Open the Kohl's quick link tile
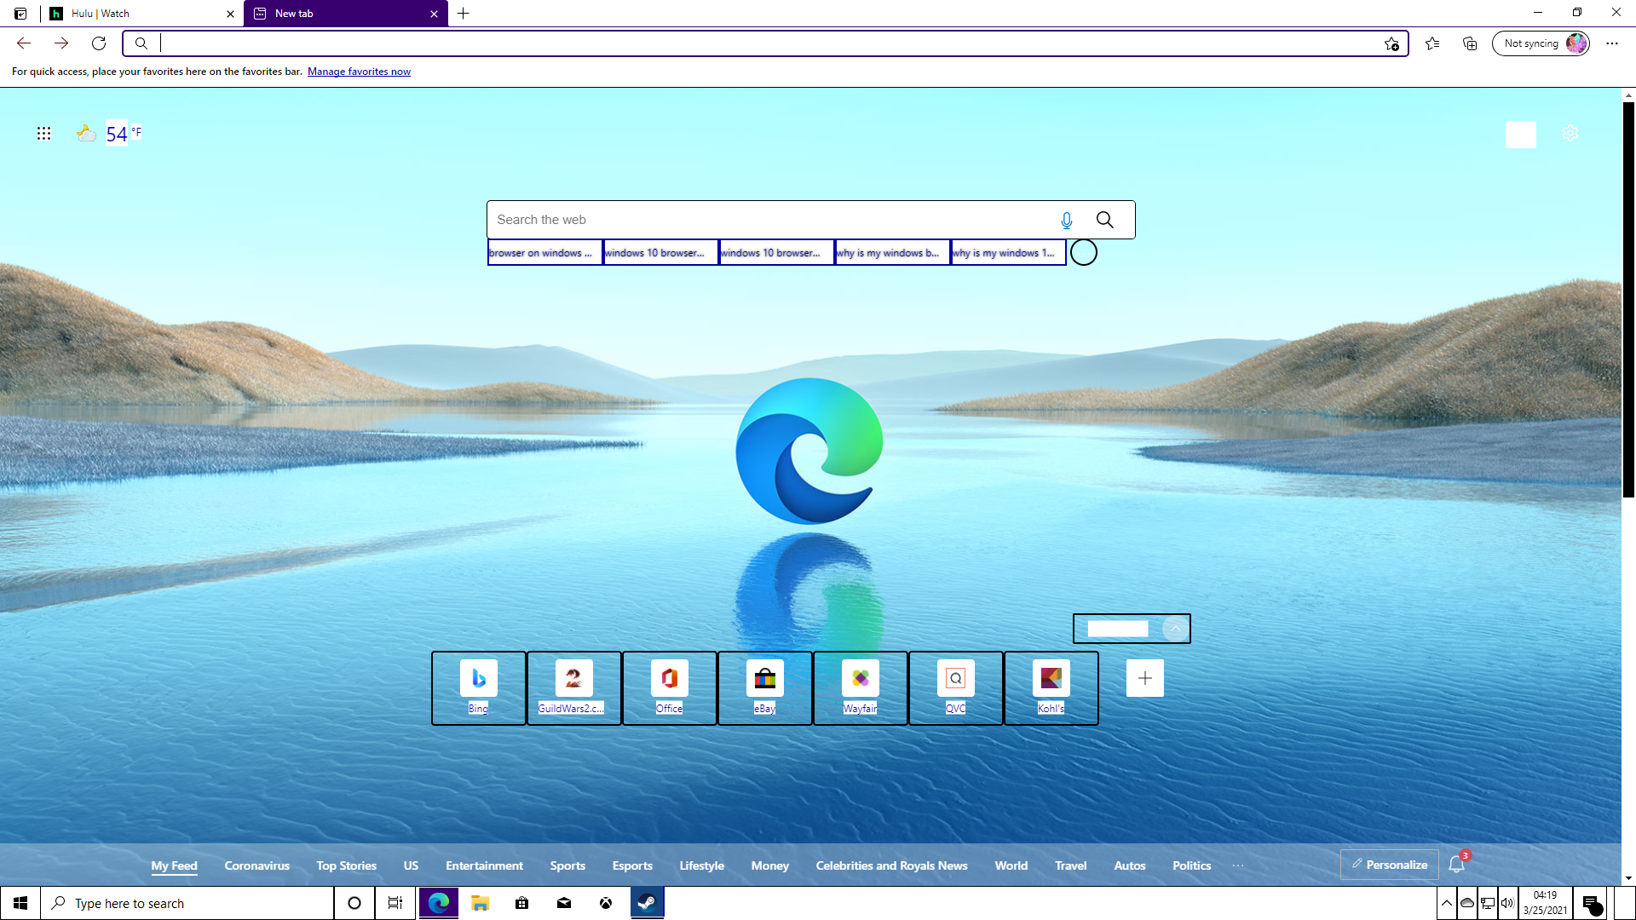 point(1051,688)
